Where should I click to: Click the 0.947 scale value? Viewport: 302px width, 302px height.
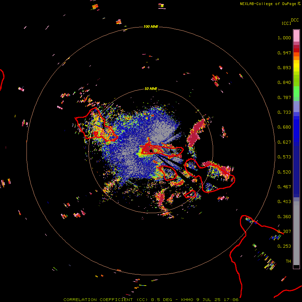tap(284, 53)
